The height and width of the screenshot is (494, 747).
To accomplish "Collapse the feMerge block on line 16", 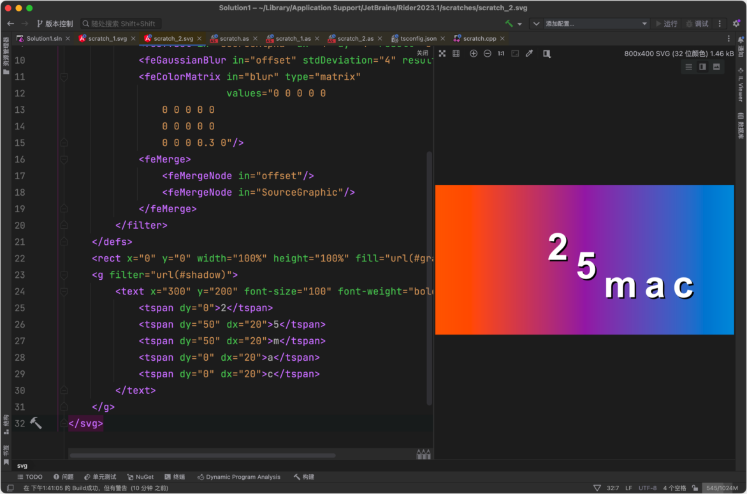I will point(64,159).
